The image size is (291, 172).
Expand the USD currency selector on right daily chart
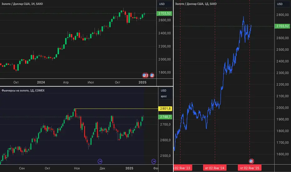(280, 4)
